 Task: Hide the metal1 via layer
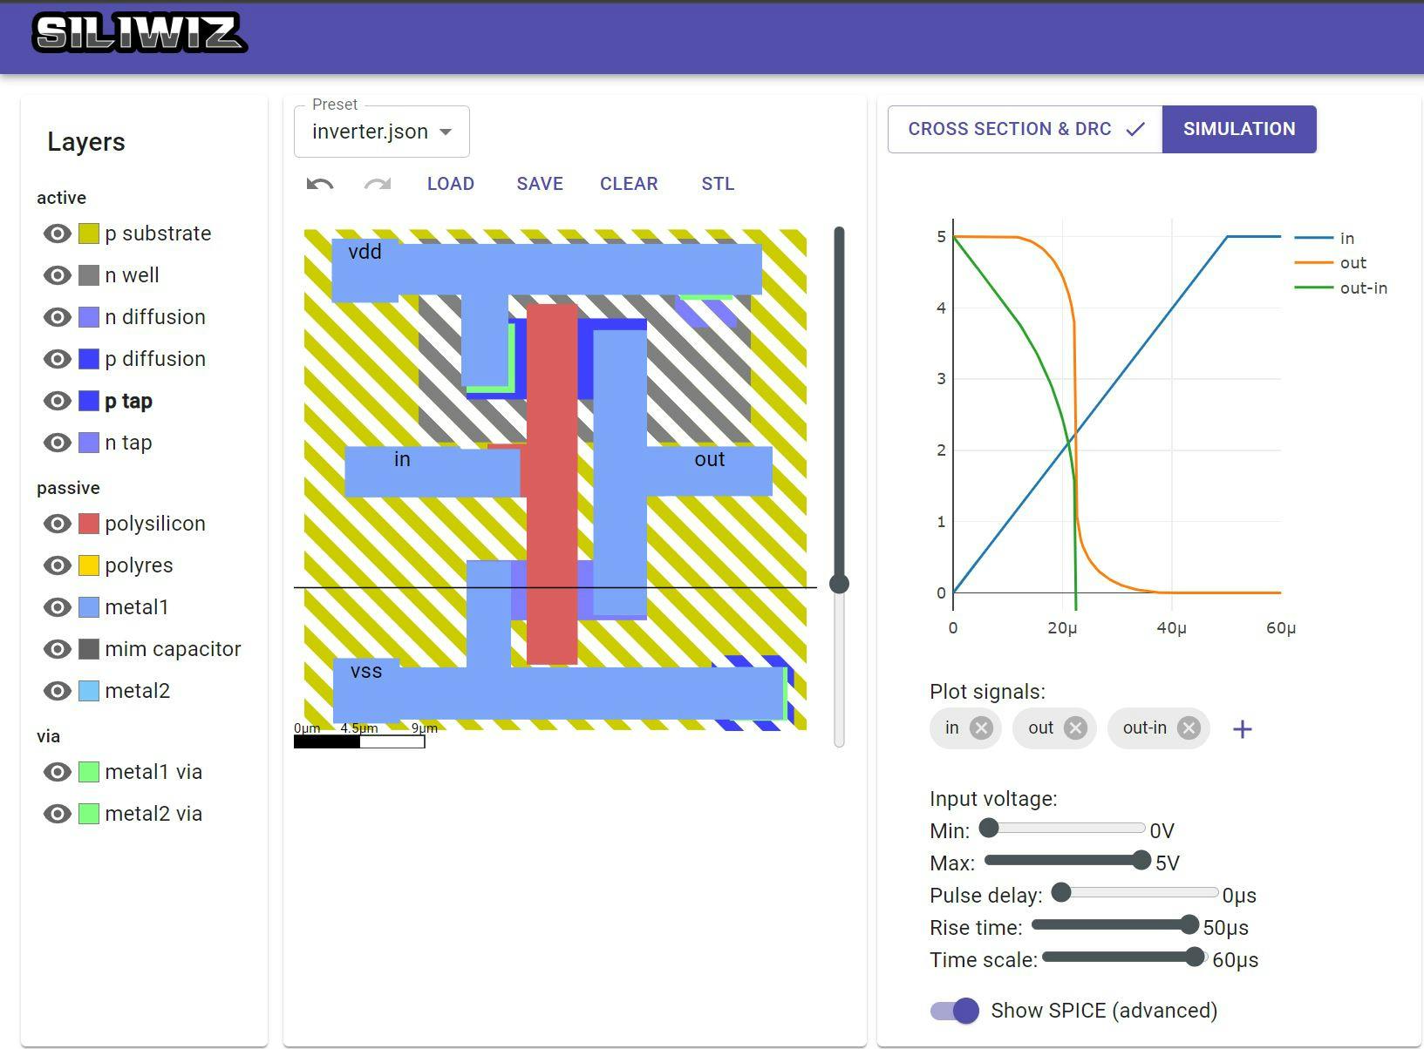tap(57, 771)
